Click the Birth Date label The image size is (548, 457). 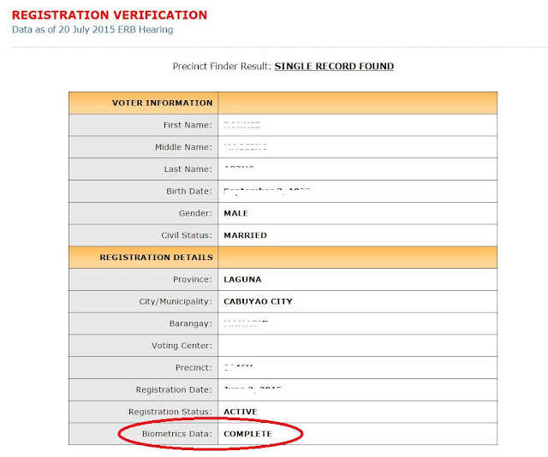pos(189,192)
